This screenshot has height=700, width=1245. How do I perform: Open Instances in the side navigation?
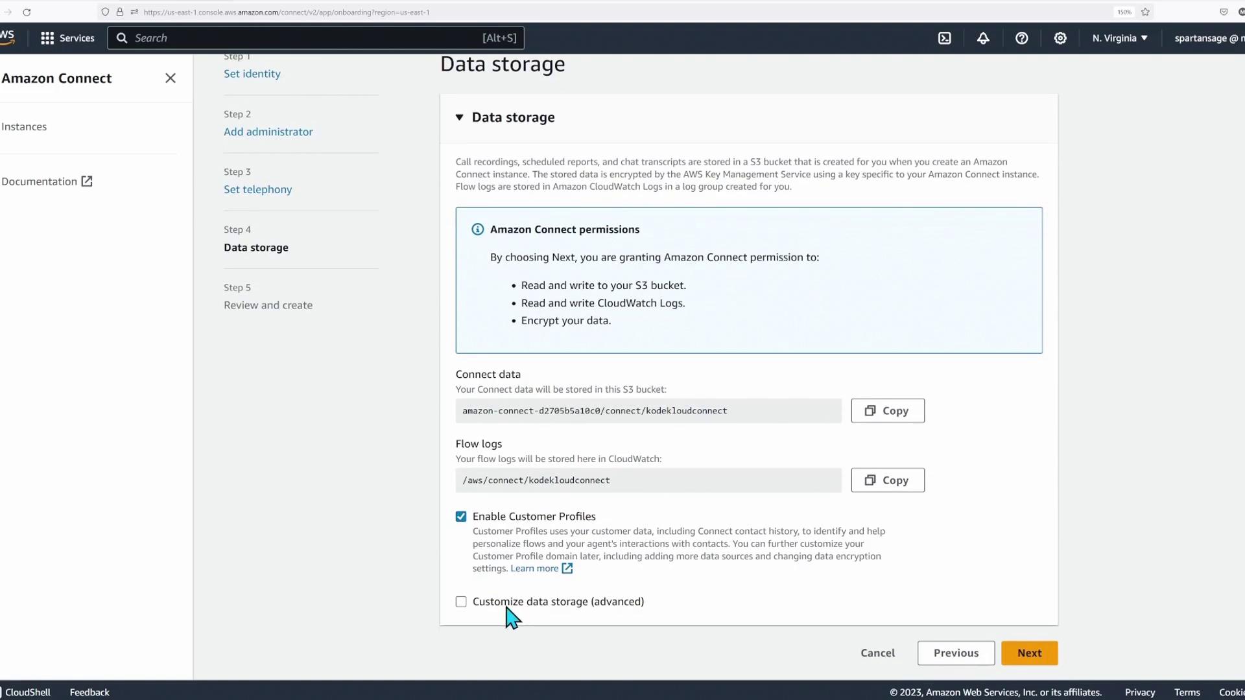[24, 127]
